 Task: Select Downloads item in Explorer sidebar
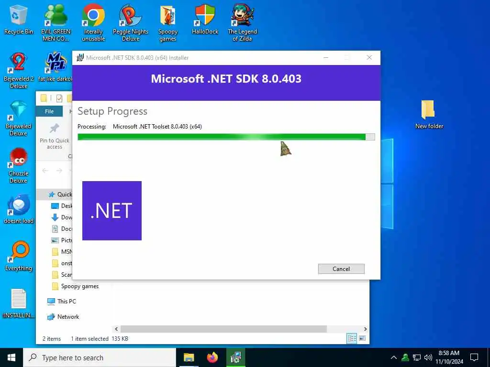click(61, 217)
